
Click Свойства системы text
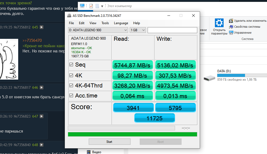click(247, 27)
